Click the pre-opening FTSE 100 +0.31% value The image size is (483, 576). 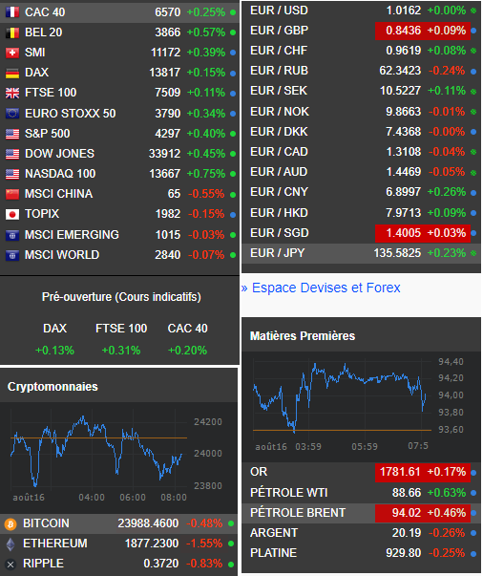click(x=121, y=351)
